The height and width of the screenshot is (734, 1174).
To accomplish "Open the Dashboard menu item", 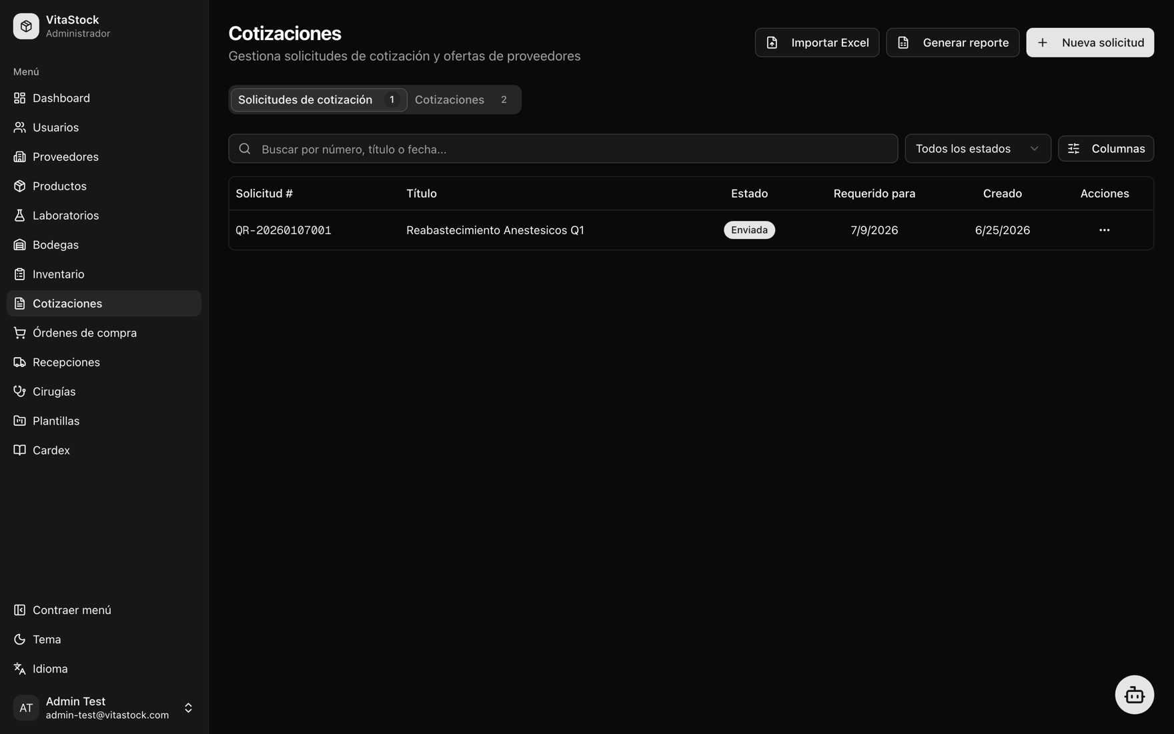I will tap(104, 98).
